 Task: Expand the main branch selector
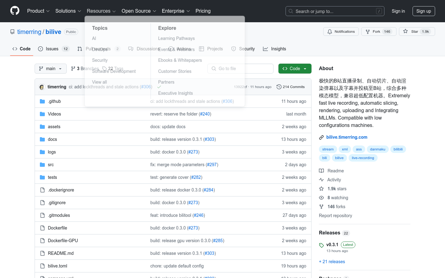pos(51,69)
